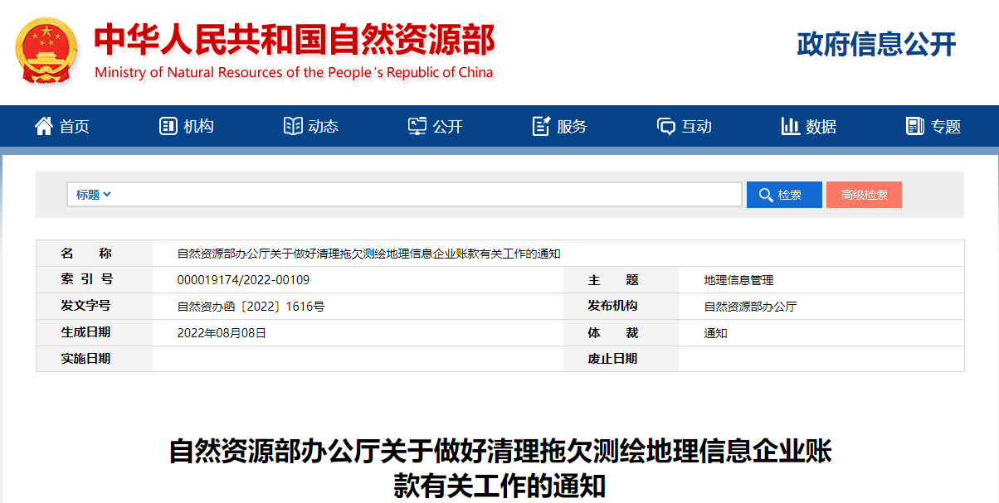Viewport: 999px width, 503px height.
Task: Click the document icon beside 专题
Action: coord(915,126)
